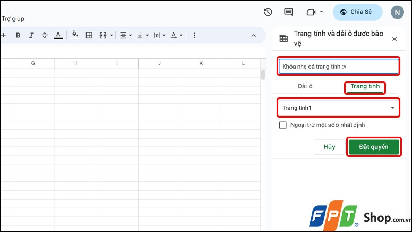Expand text wrapping dropdown arrow

pos(164,35)
